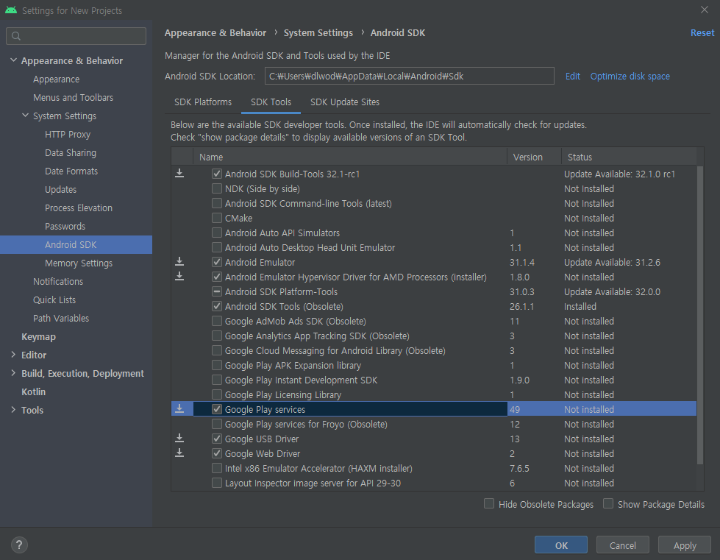Enable Show Package Details

pyautogui.click(x=608, y=503)
